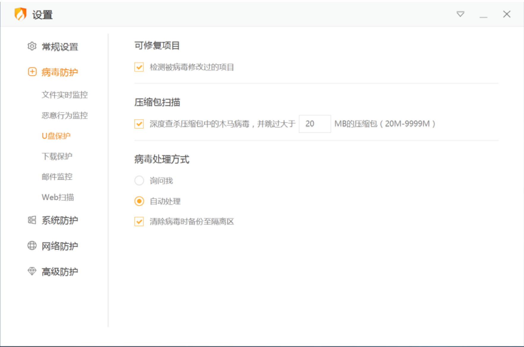
Task: Select the 自动处理 radio option
Action: pos(139,201)
